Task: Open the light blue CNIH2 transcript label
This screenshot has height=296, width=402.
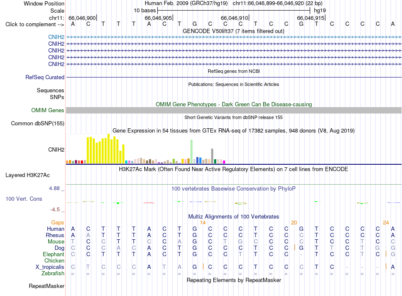Action: tap(56, 37)
